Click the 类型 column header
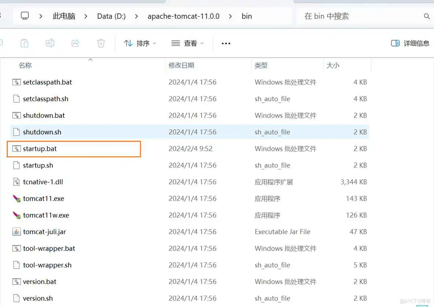The height and width of the screenshot is (307, 434). 261,65
